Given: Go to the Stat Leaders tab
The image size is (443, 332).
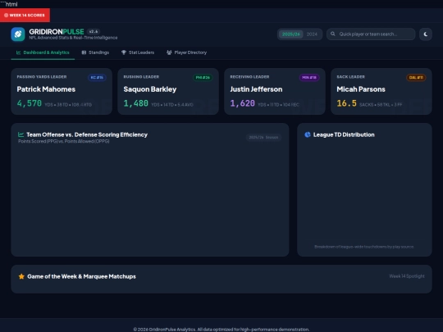Looking at the screenshot, I should pos(138,52).
